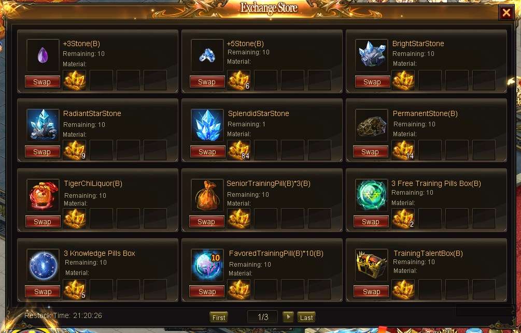Click the 1/3 page number field

(x=262, y=317)
